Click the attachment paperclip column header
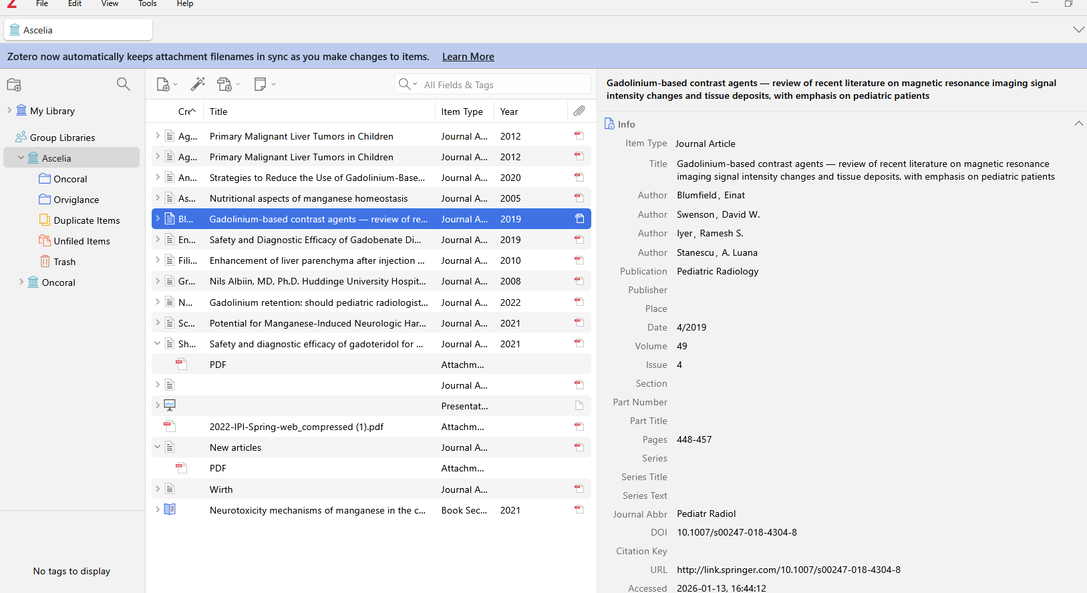 (579, 111)
